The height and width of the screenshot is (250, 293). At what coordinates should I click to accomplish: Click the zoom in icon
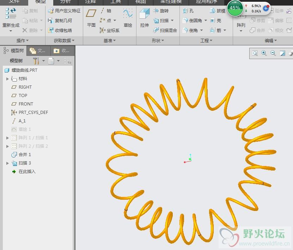pyautogui.click(x=264, y=53)
